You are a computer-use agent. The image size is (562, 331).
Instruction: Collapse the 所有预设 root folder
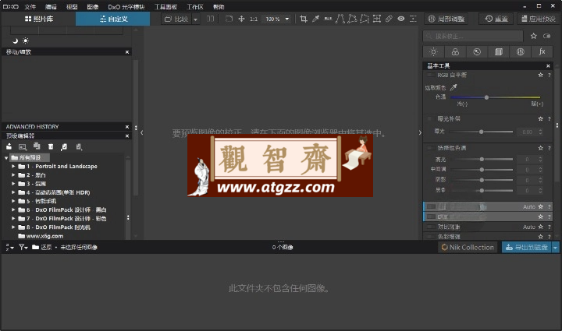(x=6, y=157)
